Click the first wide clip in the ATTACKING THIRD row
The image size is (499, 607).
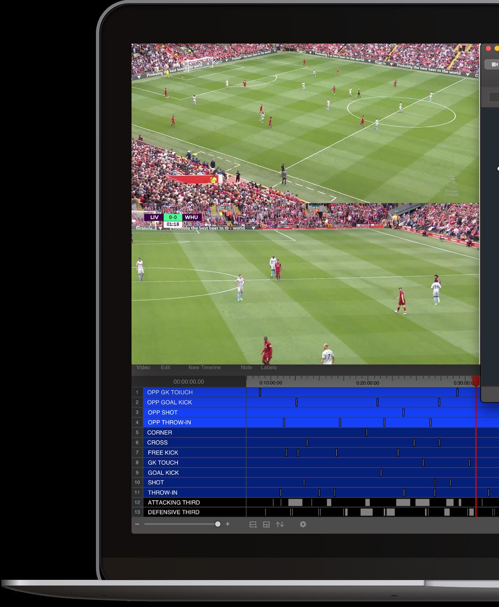tap(295, 502)
